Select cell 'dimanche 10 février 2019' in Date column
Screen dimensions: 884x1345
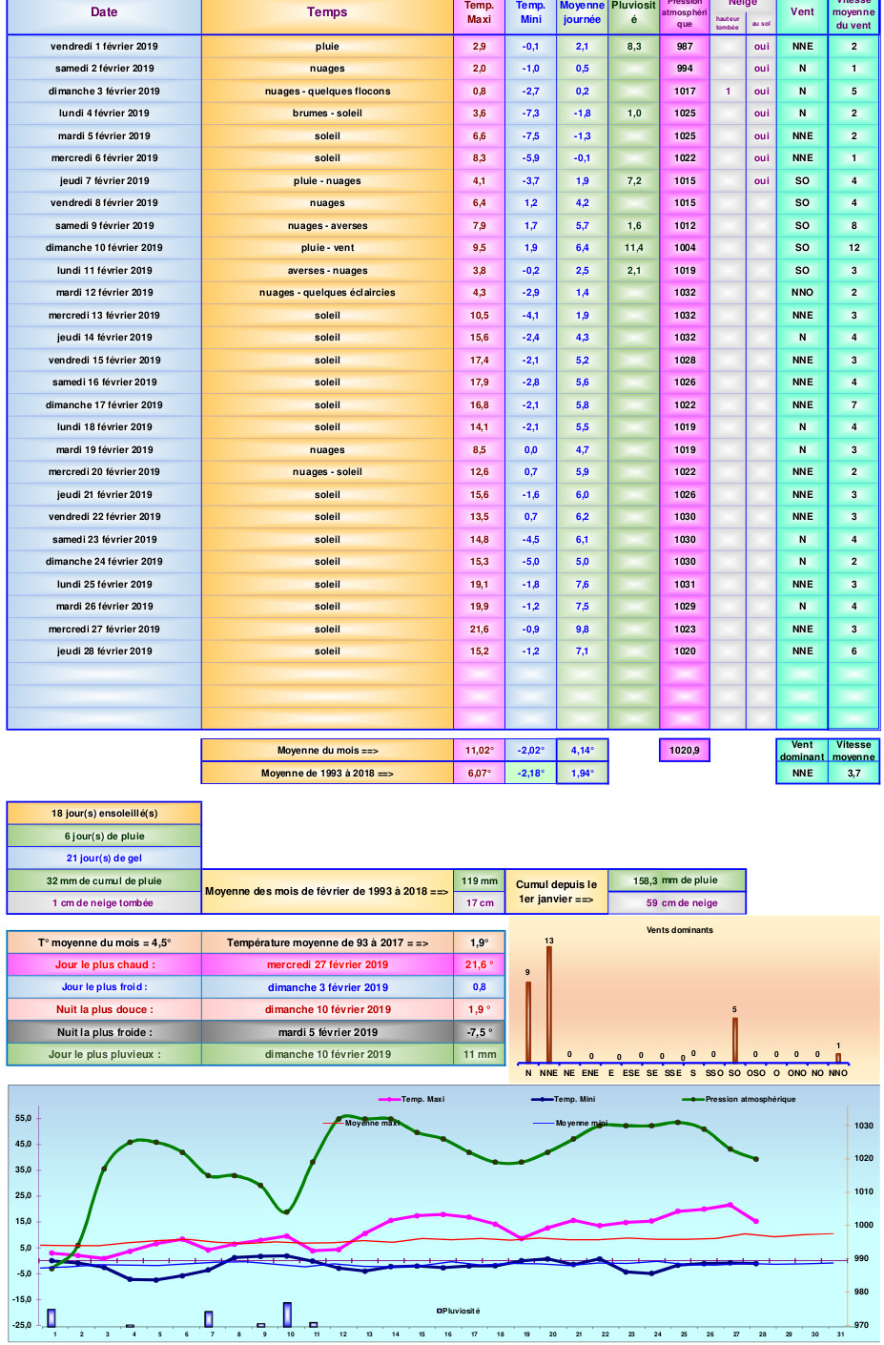[104, 248]
